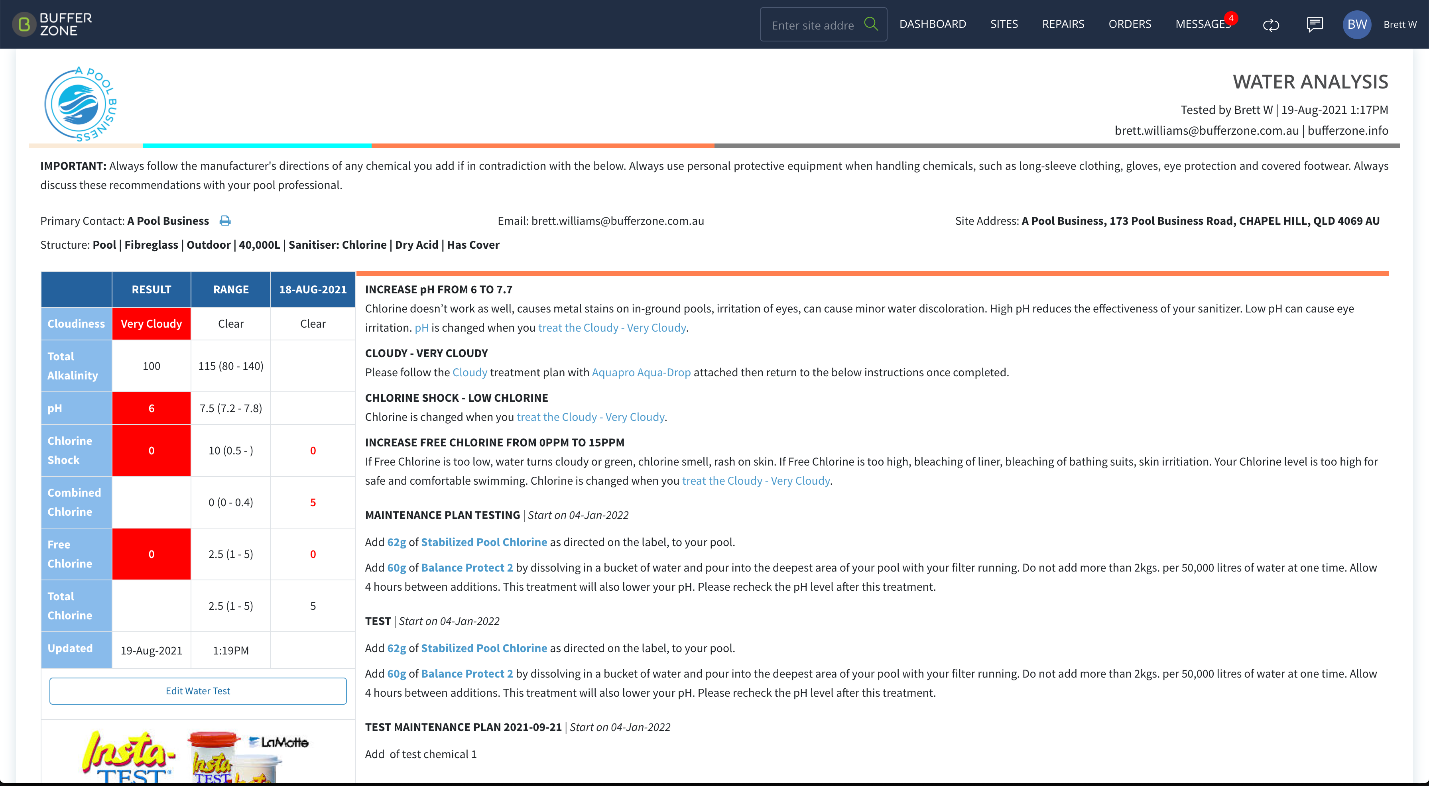Click the red messages notification badge
The image size is (1429, 786).
click(1231, 18)
